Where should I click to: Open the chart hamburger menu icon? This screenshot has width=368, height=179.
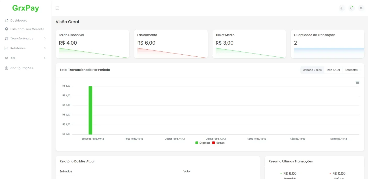point(357,83)
